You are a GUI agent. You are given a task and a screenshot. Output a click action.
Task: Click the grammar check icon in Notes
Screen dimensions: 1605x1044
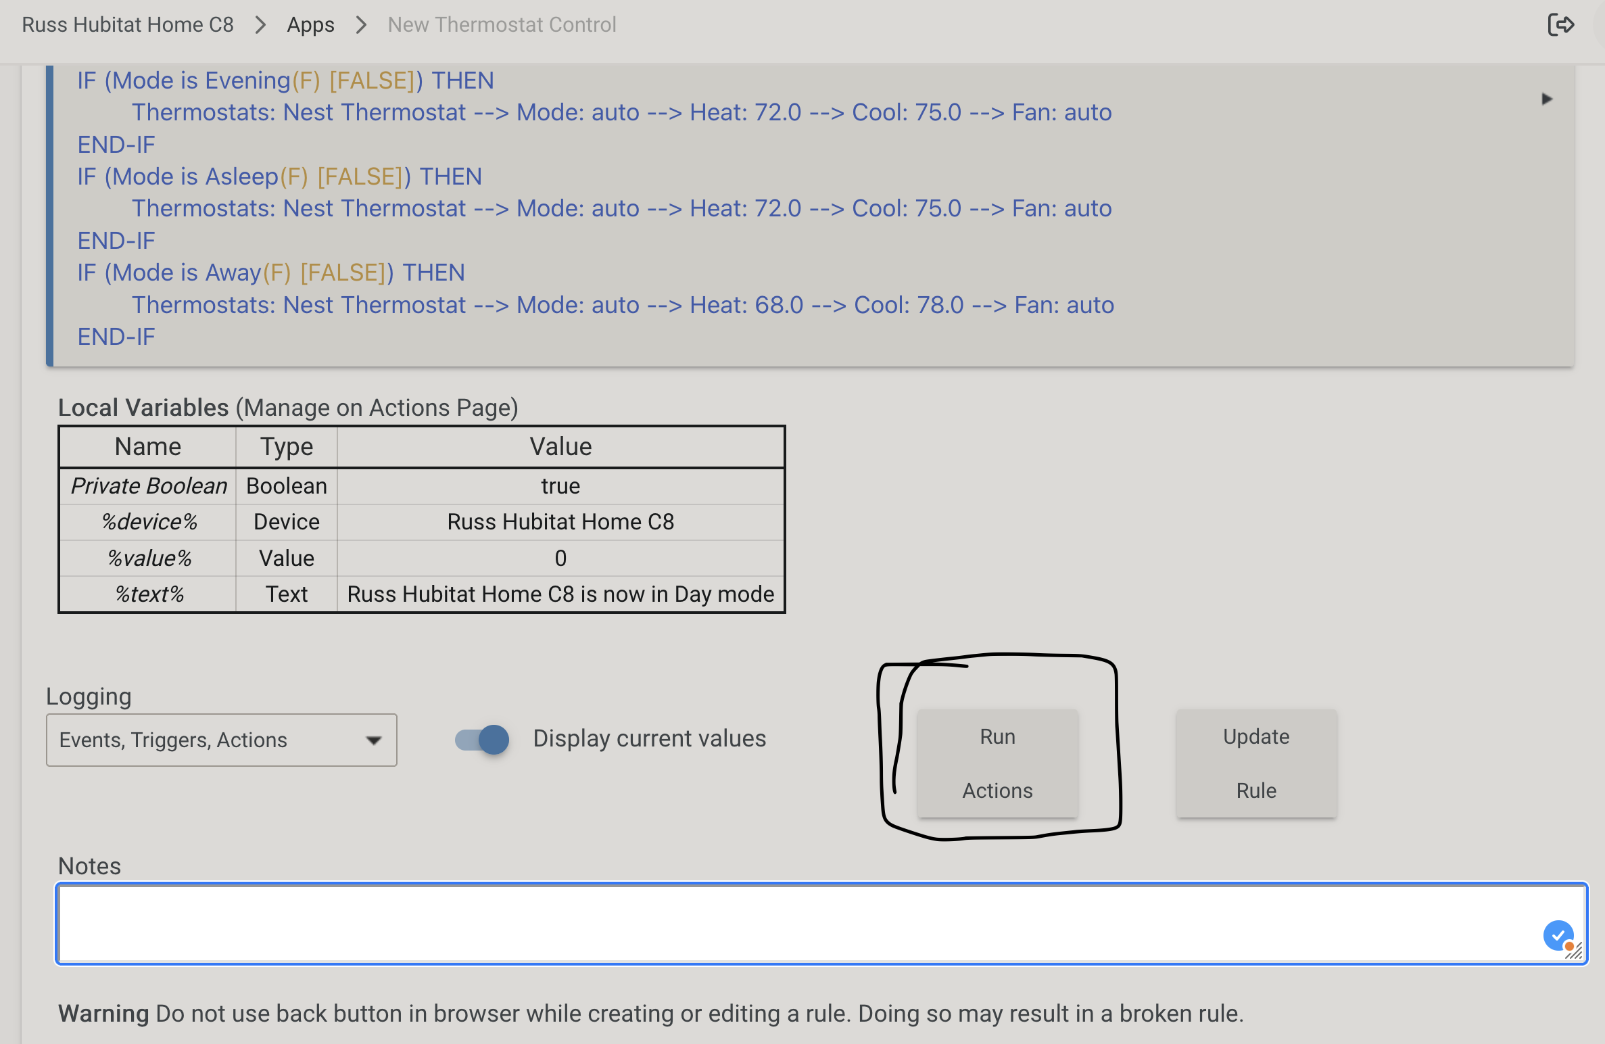pos(1558,936)
